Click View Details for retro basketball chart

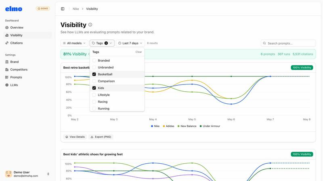coord(75,137)
